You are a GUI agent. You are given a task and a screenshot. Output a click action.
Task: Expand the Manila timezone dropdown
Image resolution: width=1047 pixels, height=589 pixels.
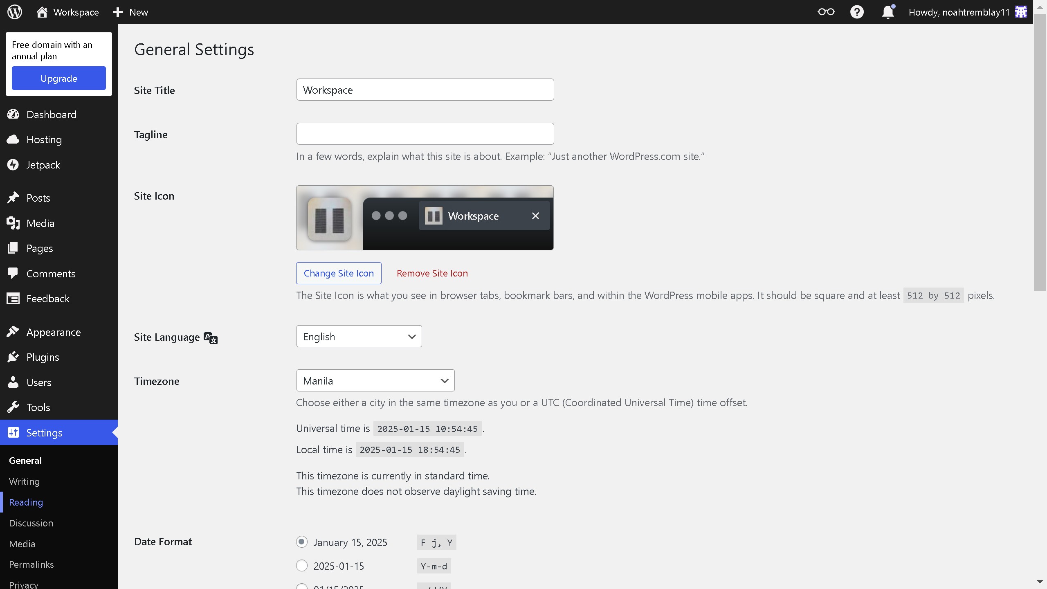coord(375,380)
